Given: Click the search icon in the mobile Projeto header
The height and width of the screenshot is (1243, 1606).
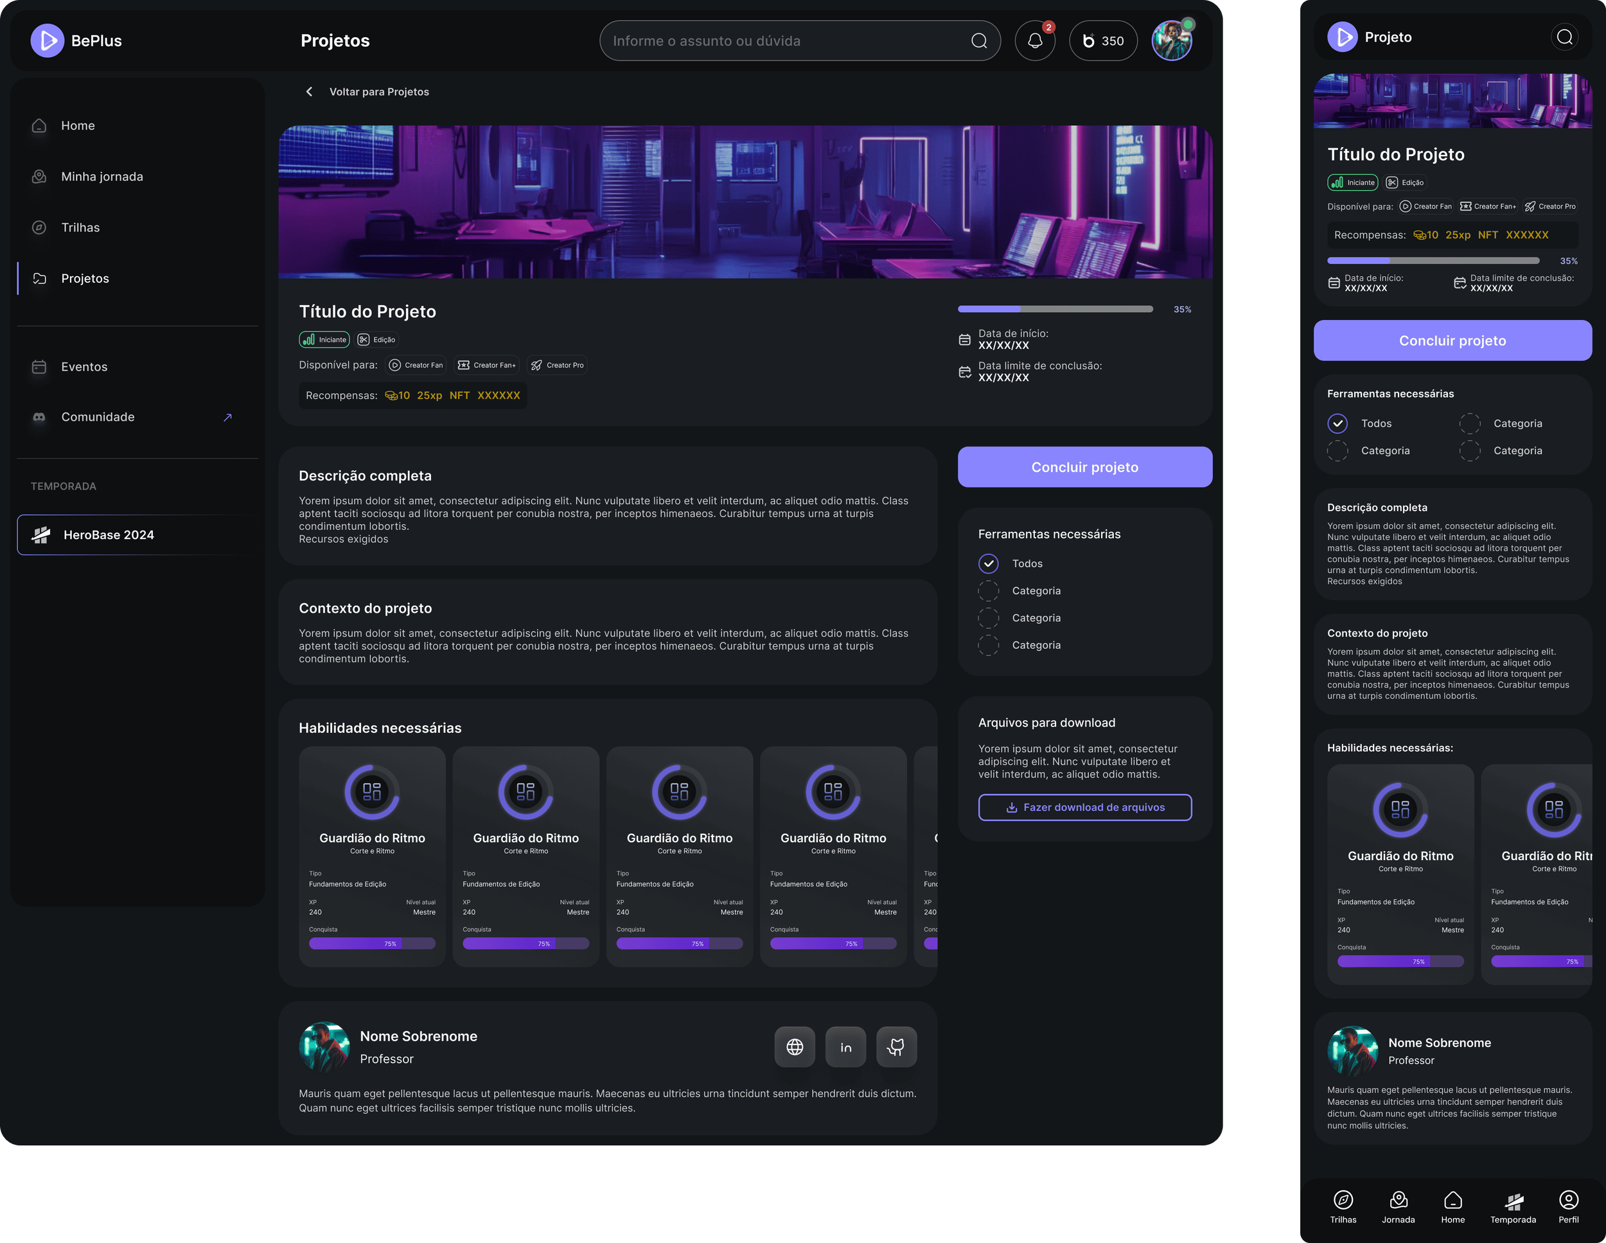Looking at the screenshot, I should click(x=1565, y=37).
